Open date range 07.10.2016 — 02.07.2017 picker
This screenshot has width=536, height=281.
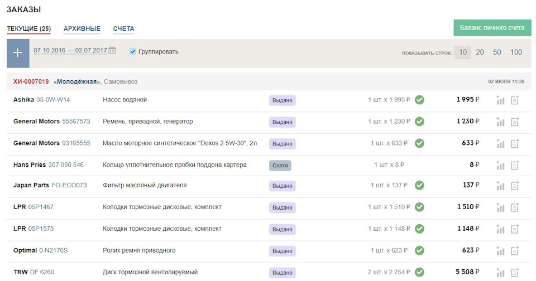70,51
